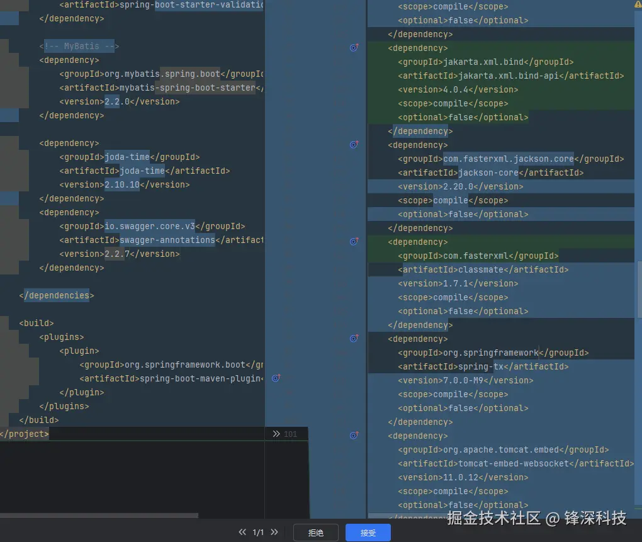The height and width of the screenshot is (542, 642).
Task: Click the mybatis-spring-boot-starter artifactId line
Action: (161, 88)
